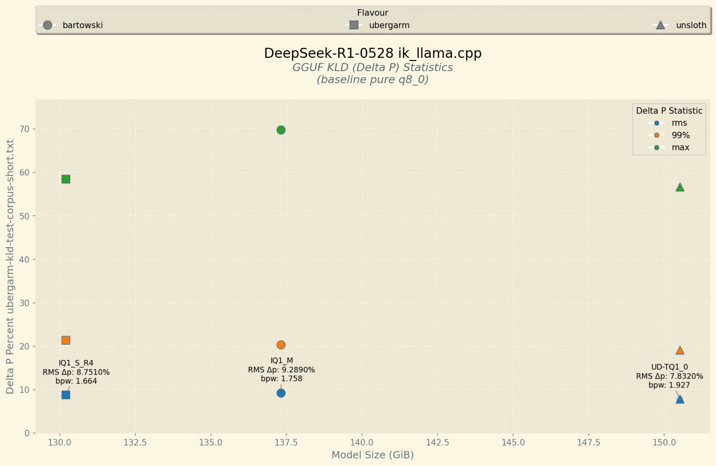Click the orange triangle marker for UD-TQ1_0
The image size is (716, 466).
tap(680, 350)
